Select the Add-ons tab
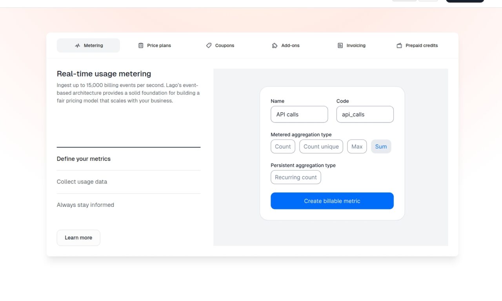The image size is (502, 301). pos(286,45)
